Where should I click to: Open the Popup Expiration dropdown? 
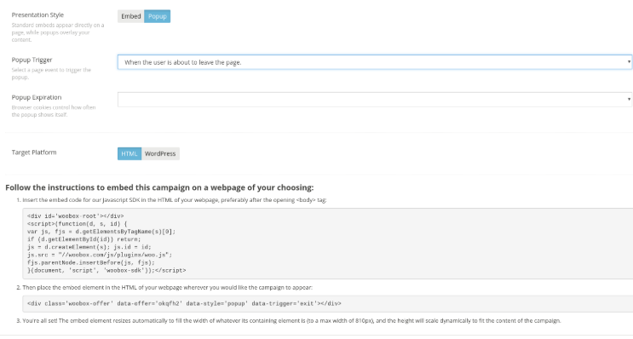coord(375,100)
